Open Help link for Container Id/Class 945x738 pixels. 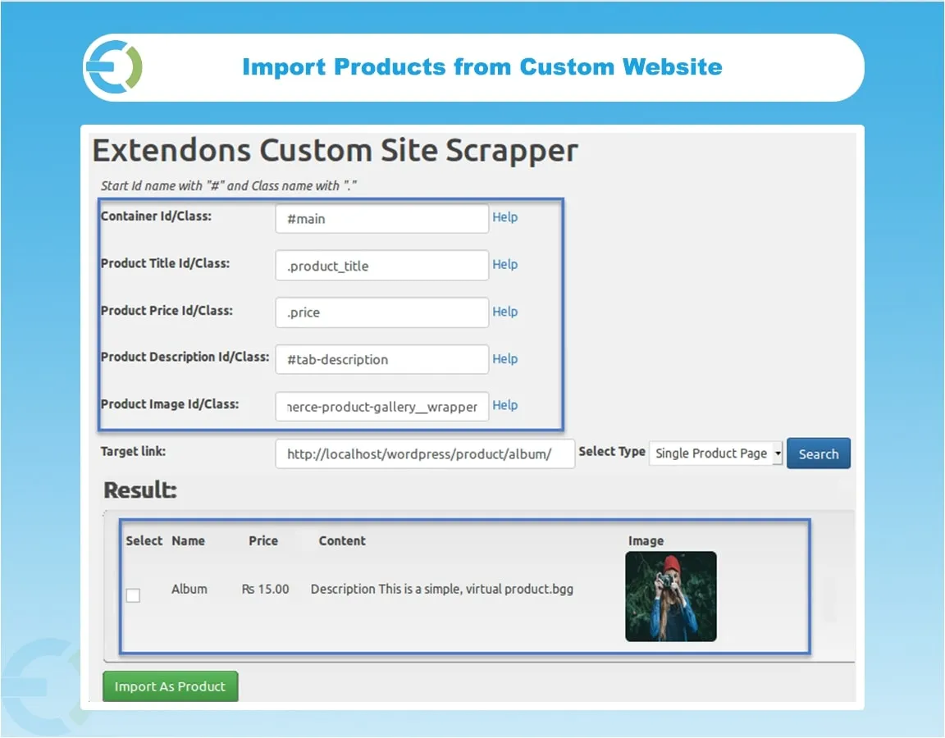505,216
